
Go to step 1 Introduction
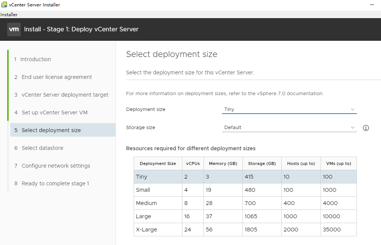(32, 59)
